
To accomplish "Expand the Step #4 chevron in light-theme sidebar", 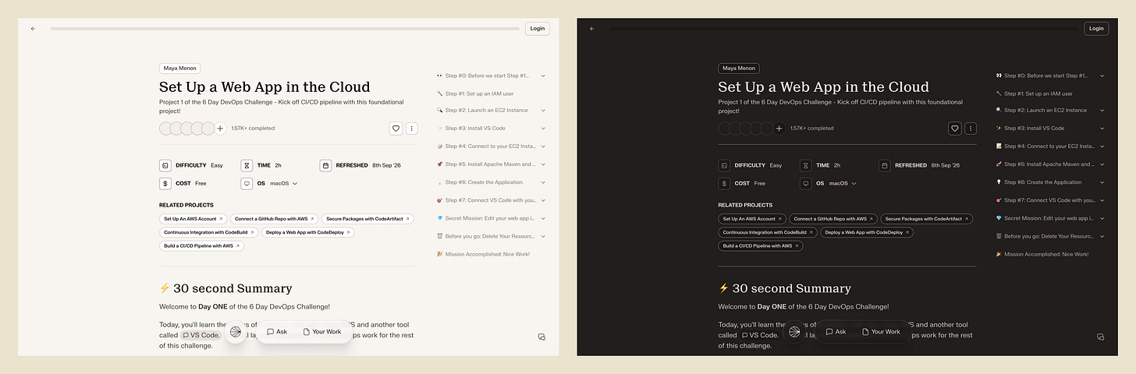I will pyautogui.click(x=543, y=146).
